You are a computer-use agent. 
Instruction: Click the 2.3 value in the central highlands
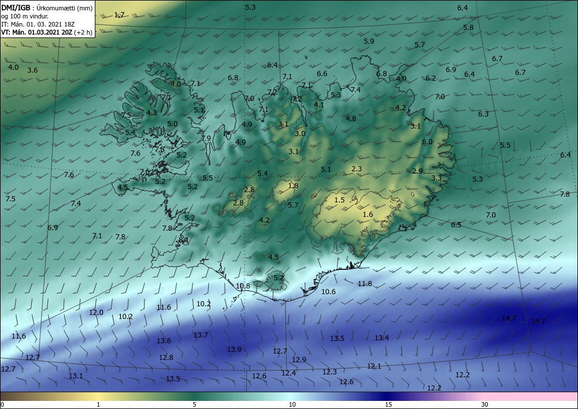pyautogui.click(x=357, y=169)
